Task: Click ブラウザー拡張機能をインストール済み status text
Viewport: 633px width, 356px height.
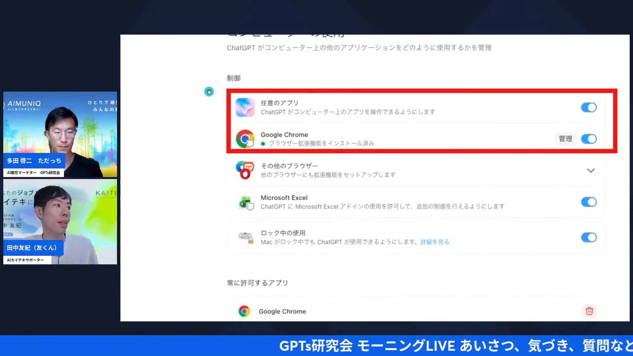Action: click(x=321, y=143)
